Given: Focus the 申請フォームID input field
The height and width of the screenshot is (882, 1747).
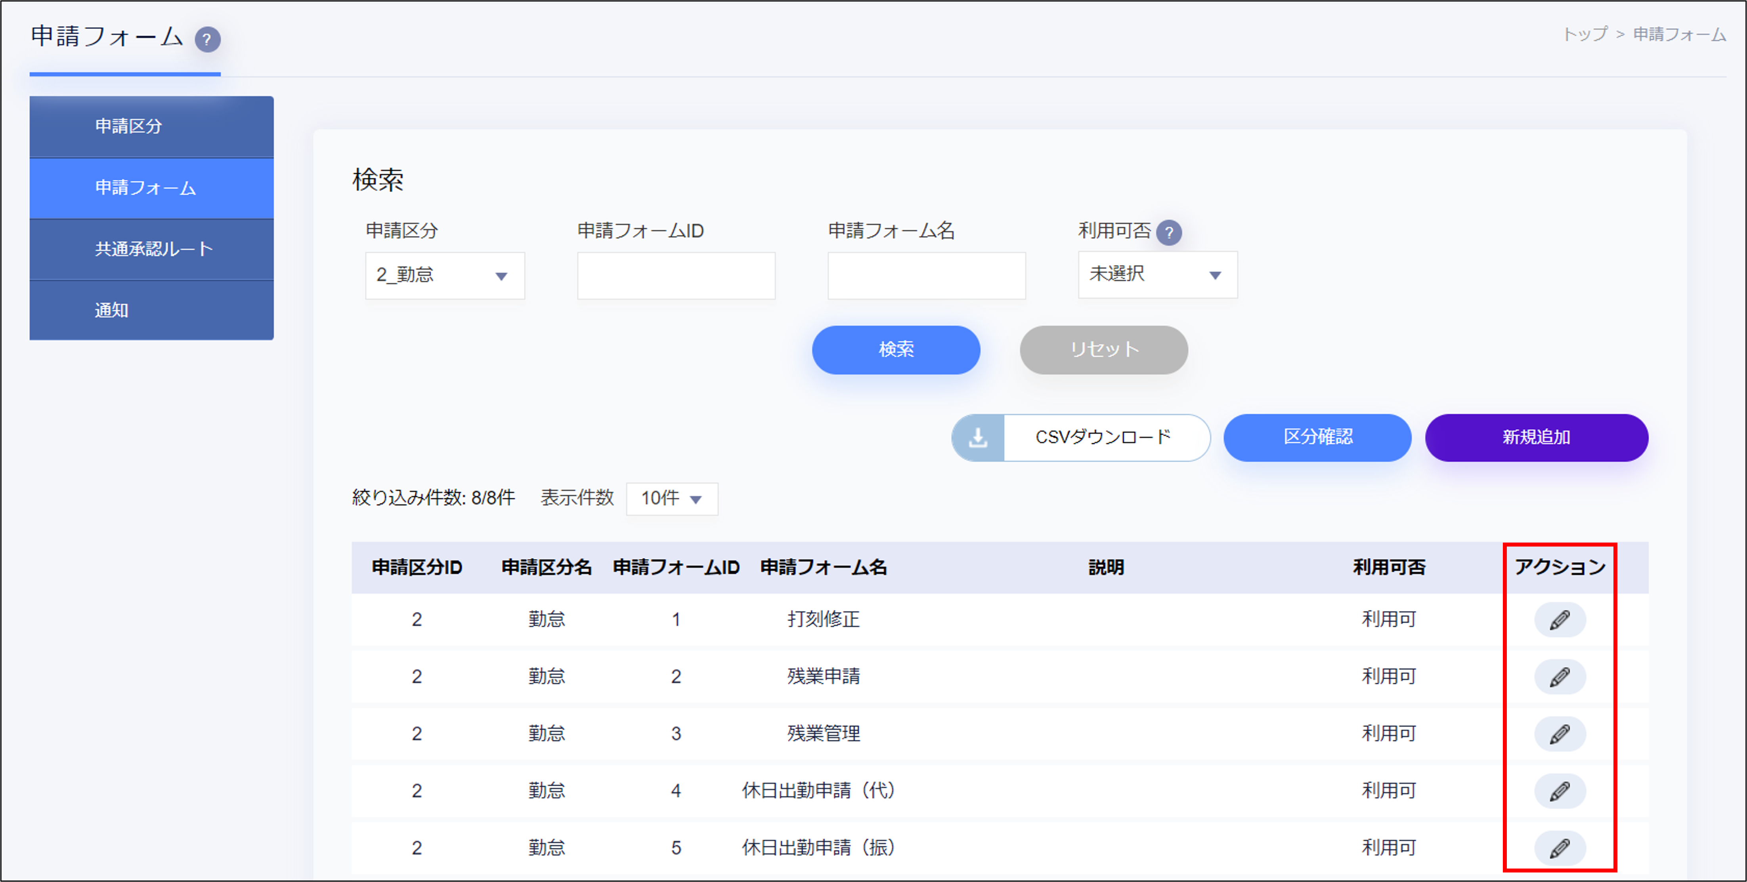Looking at the screenshot, I should coord(676,276).
